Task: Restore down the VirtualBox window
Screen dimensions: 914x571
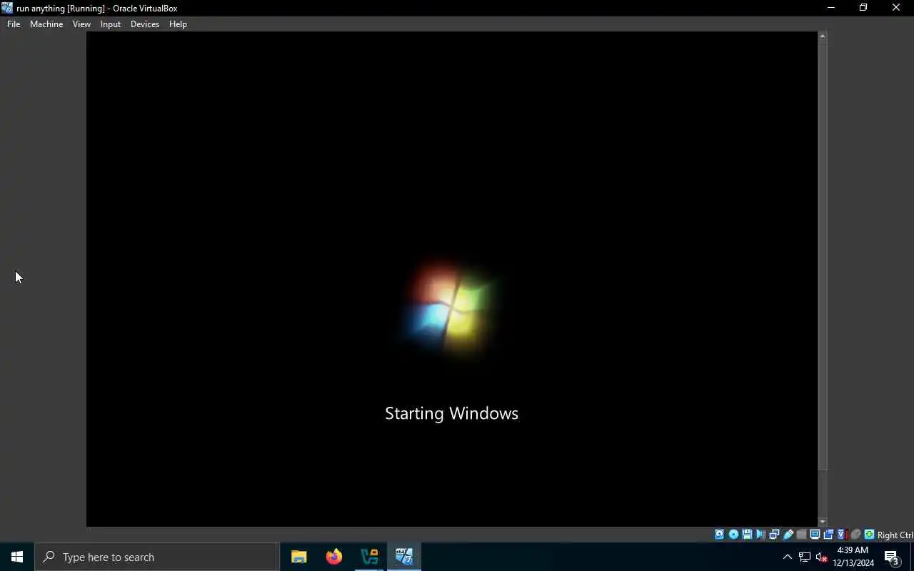Action: point(863,8)
